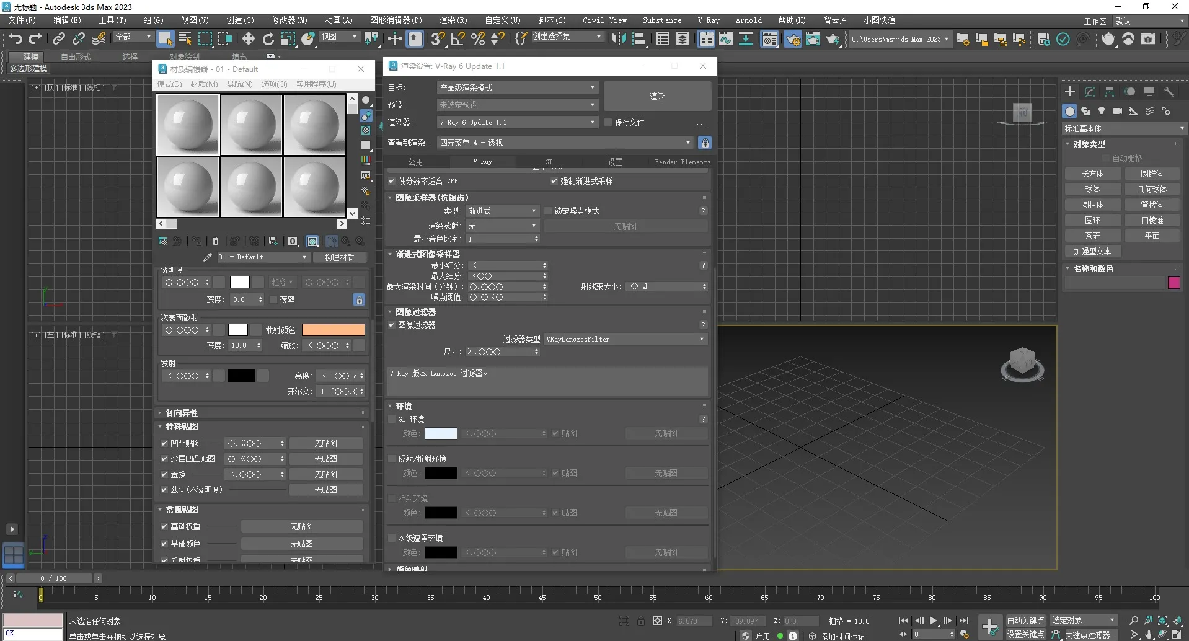Open the Lights category in the Create panel
Viewport: 1189px width, 641px height.
1102,111
